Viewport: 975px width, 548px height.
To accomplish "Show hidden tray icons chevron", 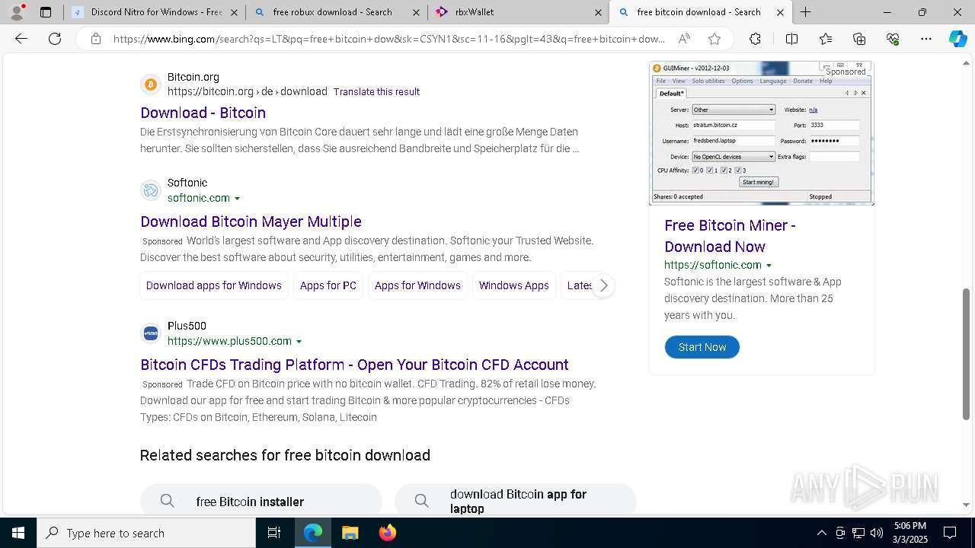I will [821, 533].
